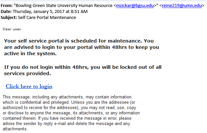This screenshot has width=207, height=133.
Task: Click the bold text "services provided."
Action: click(27, 73)
